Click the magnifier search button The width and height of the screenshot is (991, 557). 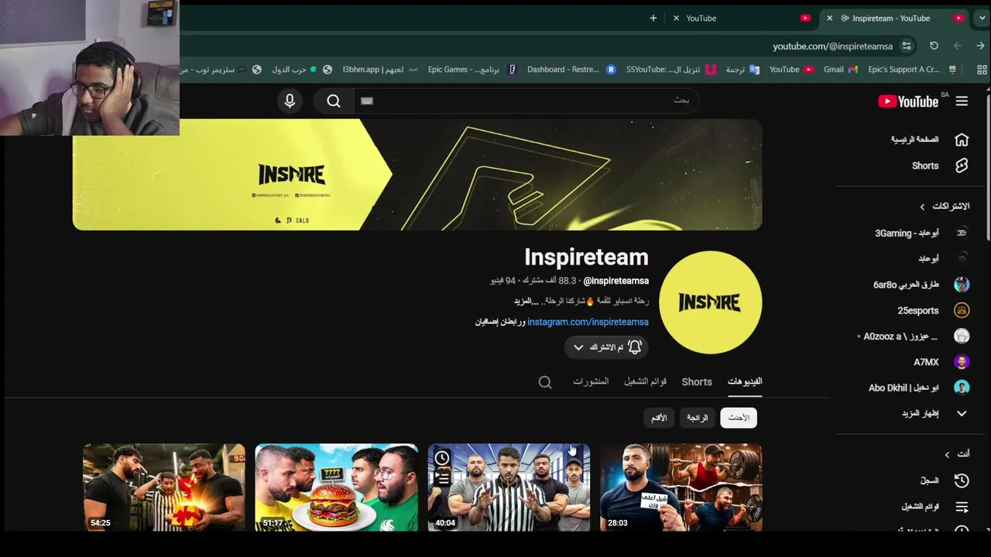pos(334,101)
